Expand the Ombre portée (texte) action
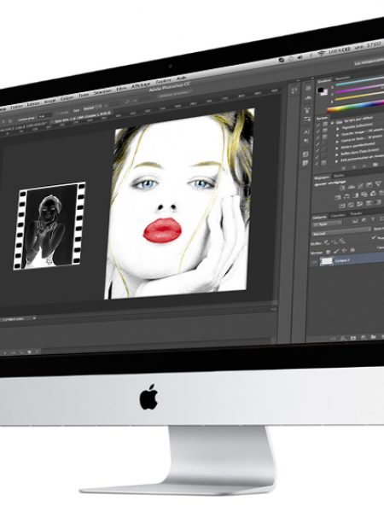Viewport: 384px width, 512px height. (x=337, y=148)
